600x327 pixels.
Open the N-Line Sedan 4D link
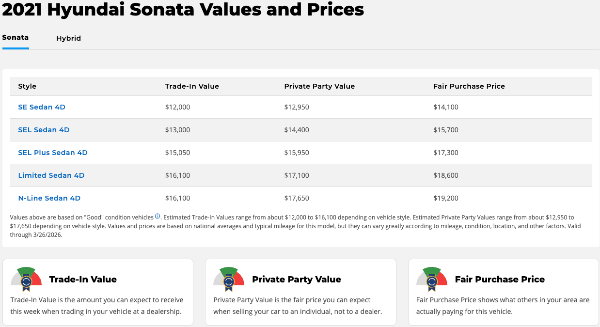pos(49,198)
